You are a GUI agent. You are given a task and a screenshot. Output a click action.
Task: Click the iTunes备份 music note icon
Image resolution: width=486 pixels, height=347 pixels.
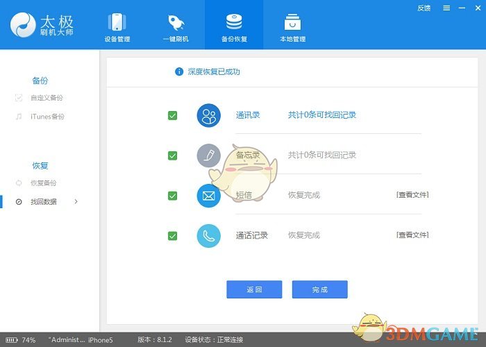(19, 117)
